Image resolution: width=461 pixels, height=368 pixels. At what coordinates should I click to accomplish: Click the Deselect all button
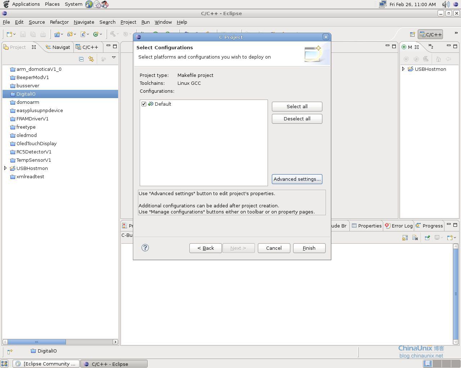tap(297, 119)
